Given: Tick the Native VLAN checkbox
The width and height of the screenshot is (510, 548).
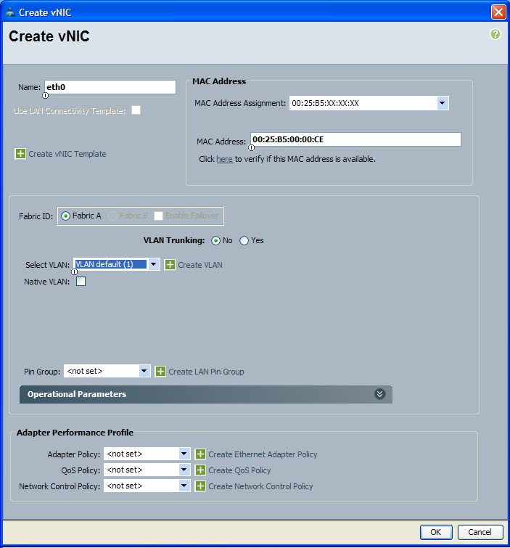Looking at the screenshot, I should coord(81,282).
